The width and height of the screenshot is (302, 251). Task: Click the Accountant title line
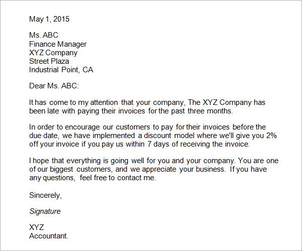point(49,236)
